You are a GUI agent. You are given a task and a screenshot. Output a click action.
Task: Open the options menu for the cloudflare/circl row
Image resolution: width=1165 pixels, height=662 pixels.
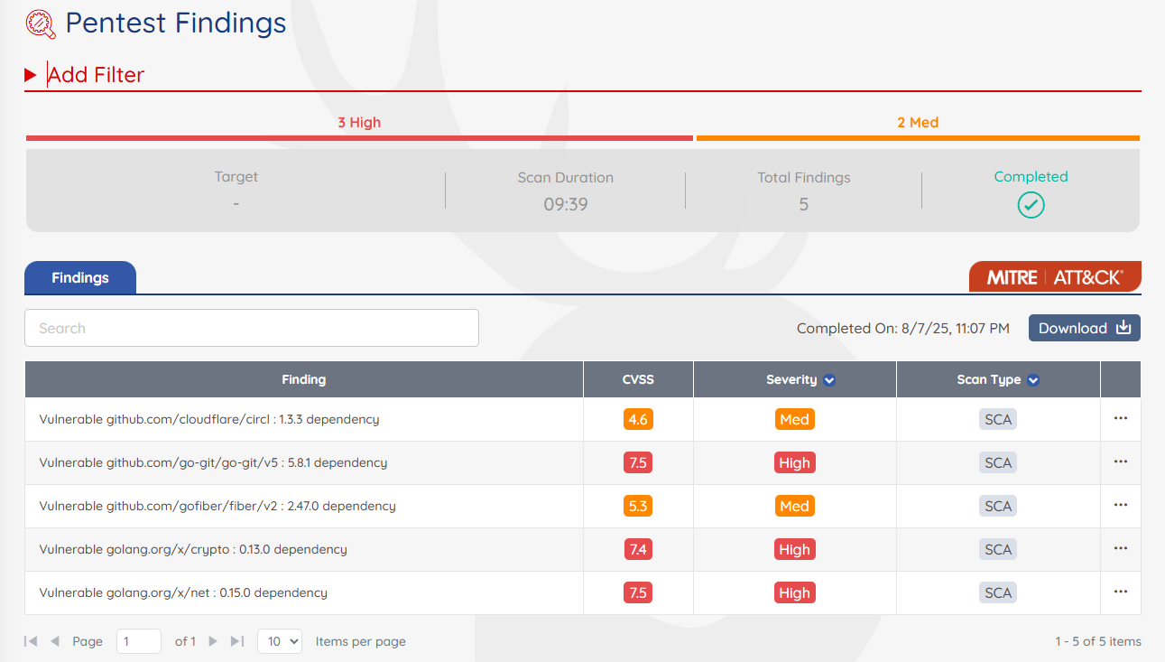click(1121, 418)
